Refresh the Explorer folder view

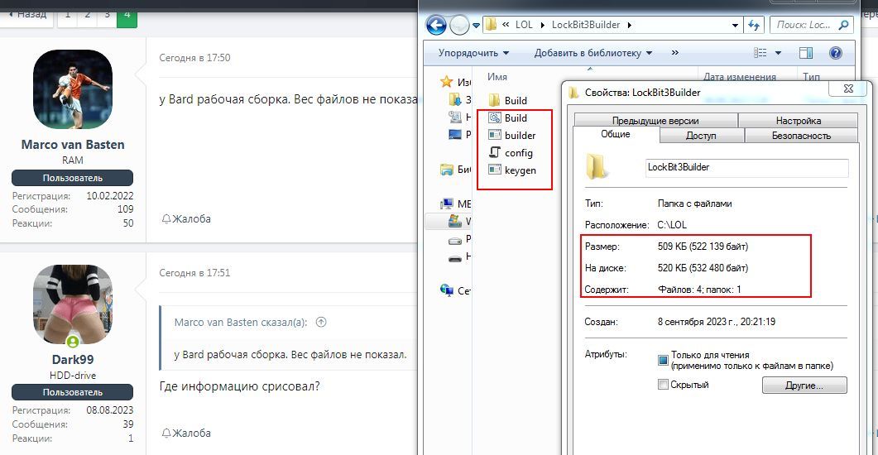[x=754, y=25]
